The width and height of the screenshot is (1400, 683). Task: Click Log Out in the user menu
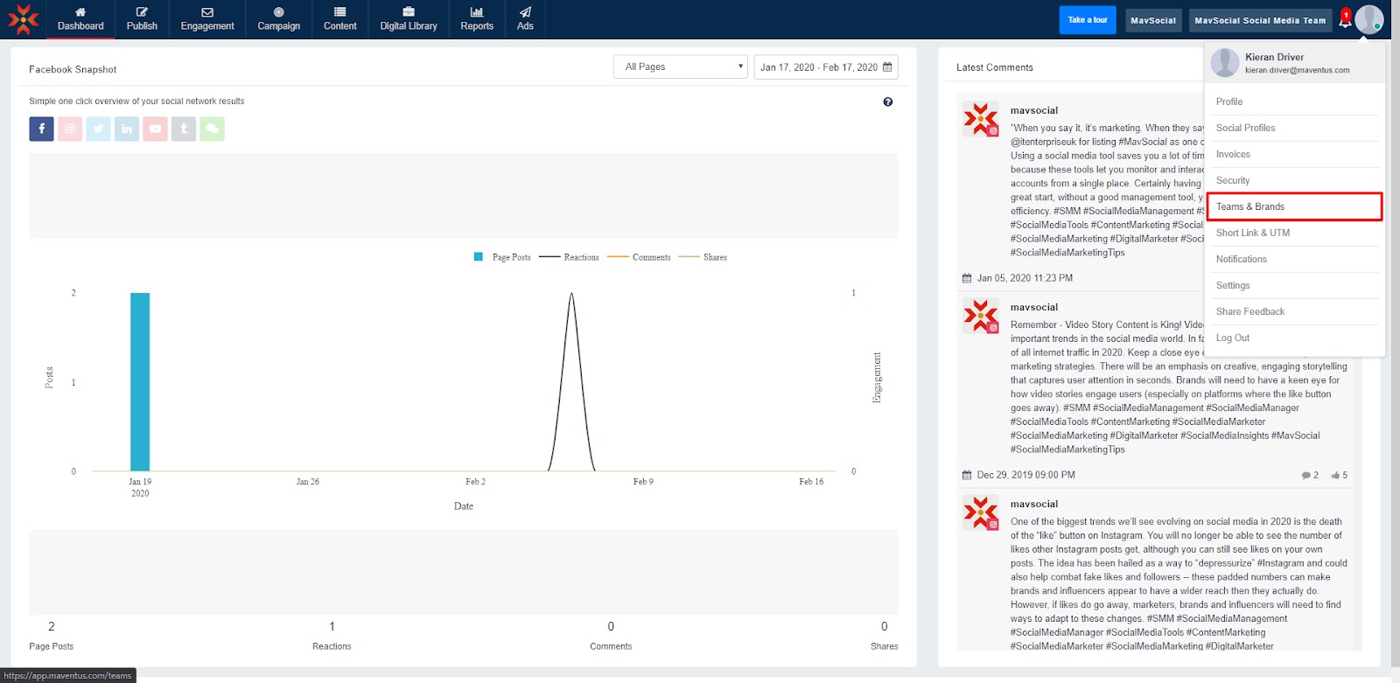click(x=1233, y=338)
